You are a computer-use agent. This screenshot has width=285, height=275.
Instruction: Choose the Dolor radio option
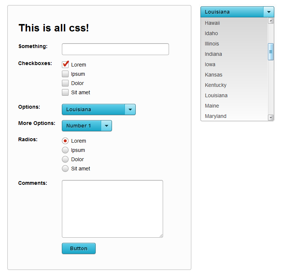pyautogui.click(x=65, y=159)
